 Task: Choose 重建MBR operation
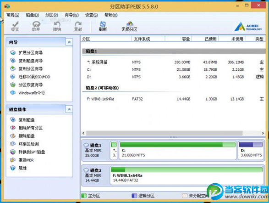(x=26, y=160)
